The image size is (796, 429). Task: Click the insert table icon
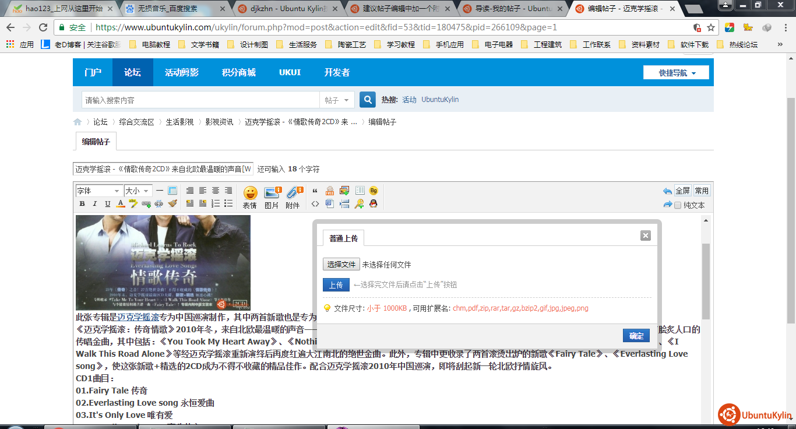(x=172, y=191)
